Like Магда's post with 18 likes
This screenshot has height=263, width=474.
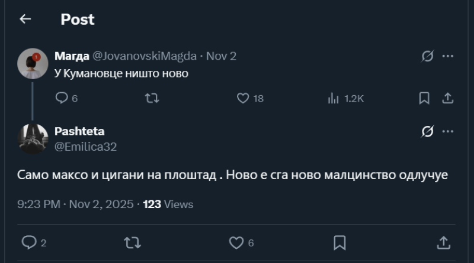click(243, 98)
